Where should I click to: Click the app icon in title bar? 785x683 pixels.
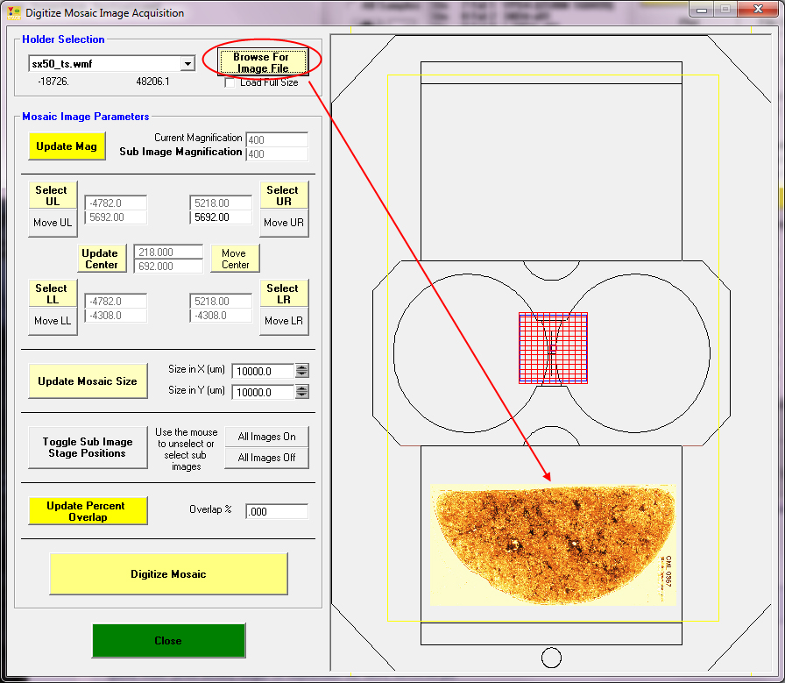coord(13,12)
